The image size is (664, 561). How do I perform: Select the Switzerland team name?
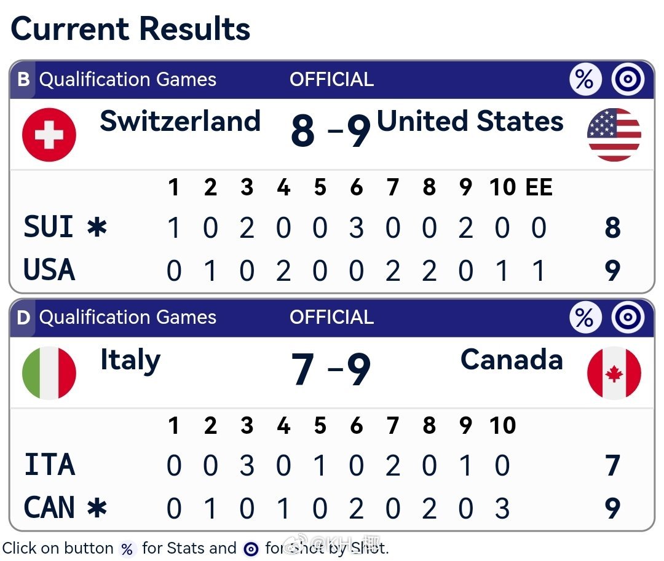180,121
